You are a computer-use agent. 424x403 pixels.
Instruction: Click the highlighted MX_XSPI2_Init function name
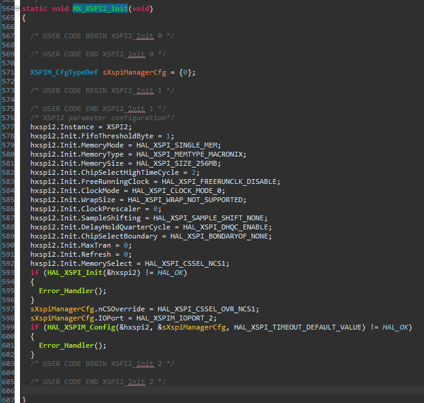point(100,8)
